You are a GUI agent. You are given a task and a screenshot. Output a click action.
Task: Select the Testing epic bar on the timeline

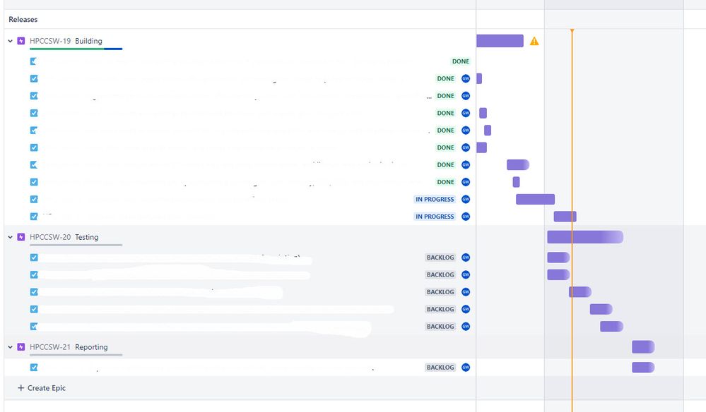[x=585, y=237]
